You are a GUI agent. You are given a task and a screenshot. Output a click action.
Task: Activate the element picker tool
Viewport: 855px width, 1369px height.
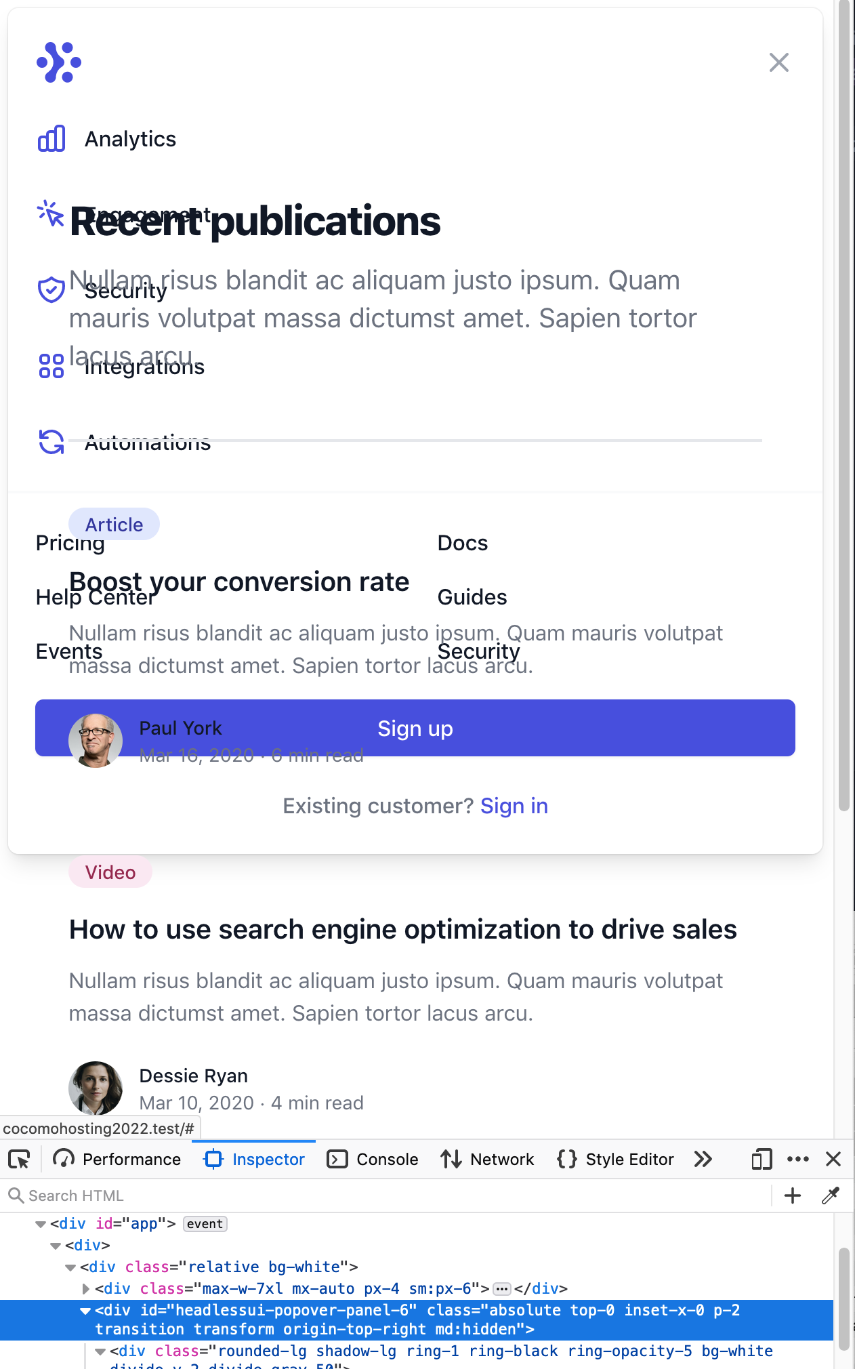(x=20, y=1160)
